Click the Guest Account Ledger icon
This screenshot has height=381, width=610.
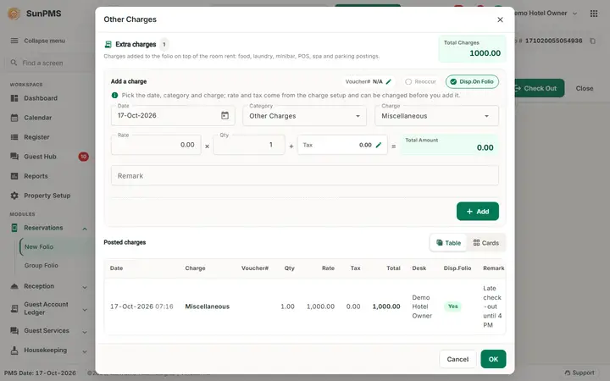click(x=14, y=308)
